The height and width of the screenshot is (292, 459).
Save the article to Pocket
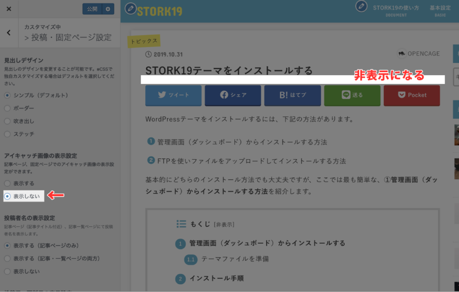(x=412, y=95)
